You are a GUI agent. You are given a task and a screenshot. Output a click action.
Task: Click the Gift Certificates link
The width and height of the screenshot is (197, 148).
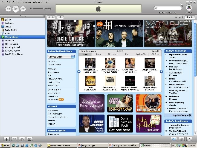(55, 114)
